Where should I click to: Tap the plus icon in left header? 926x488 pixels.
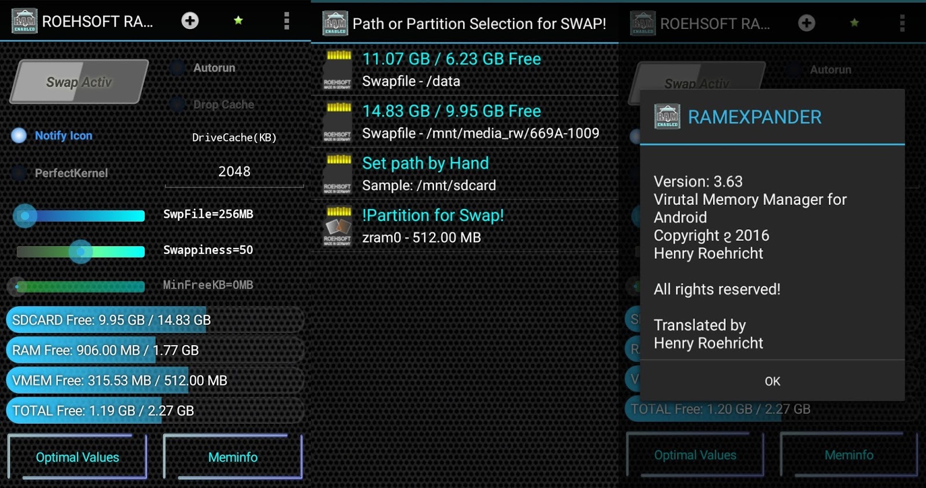(190, 21)
